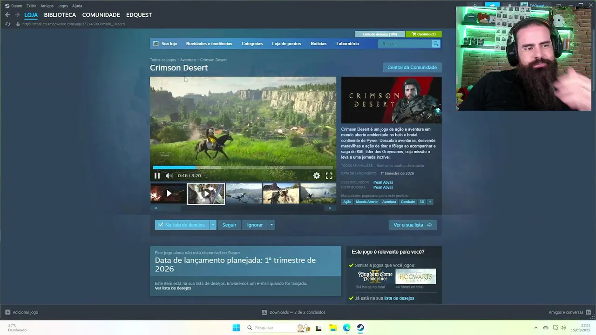This screenshot has height=335, width=596.
Task: Click 'Adicionar jogo' plus icon
Action: (x=7, y=312)
